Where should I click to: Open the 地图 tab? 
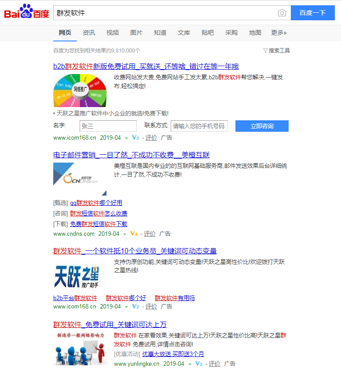pyautogui.click(x=255, y=33)
